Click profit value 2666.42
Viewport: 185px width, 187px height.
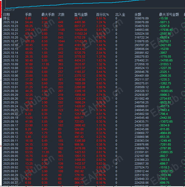tap(80, 125)
